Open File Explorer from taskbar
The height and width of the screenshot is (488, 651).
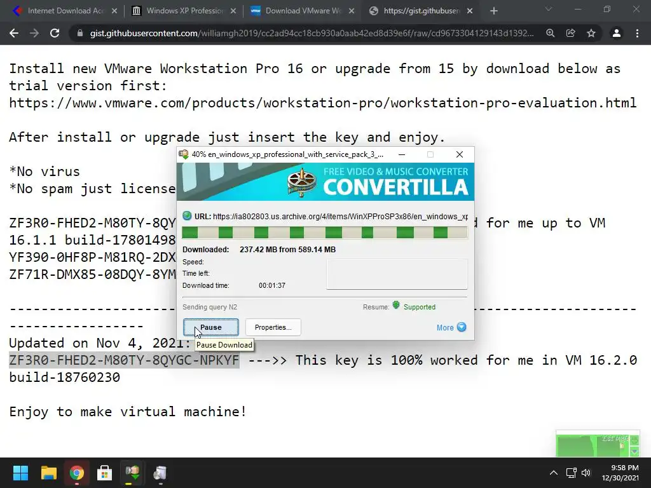(48, 473)
